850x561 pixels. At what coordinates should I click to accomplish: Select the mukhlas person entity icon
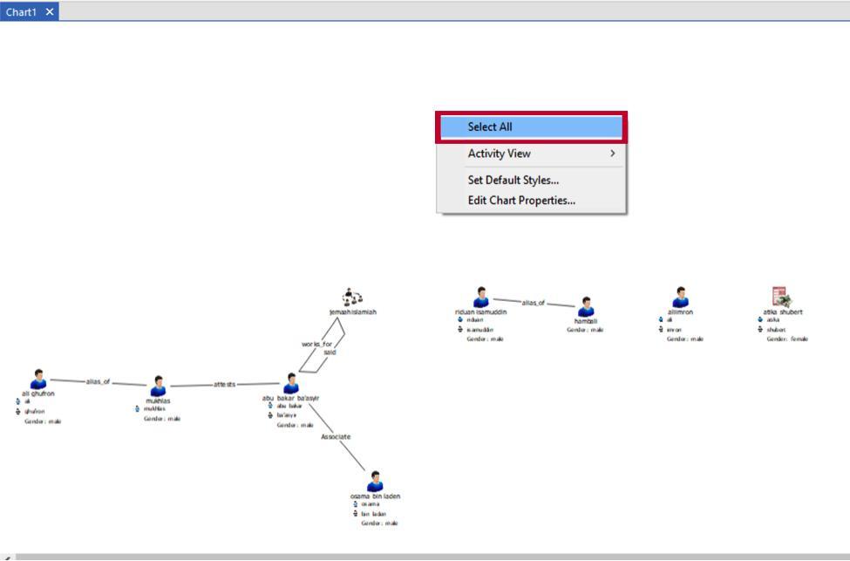tap(158, 386)
